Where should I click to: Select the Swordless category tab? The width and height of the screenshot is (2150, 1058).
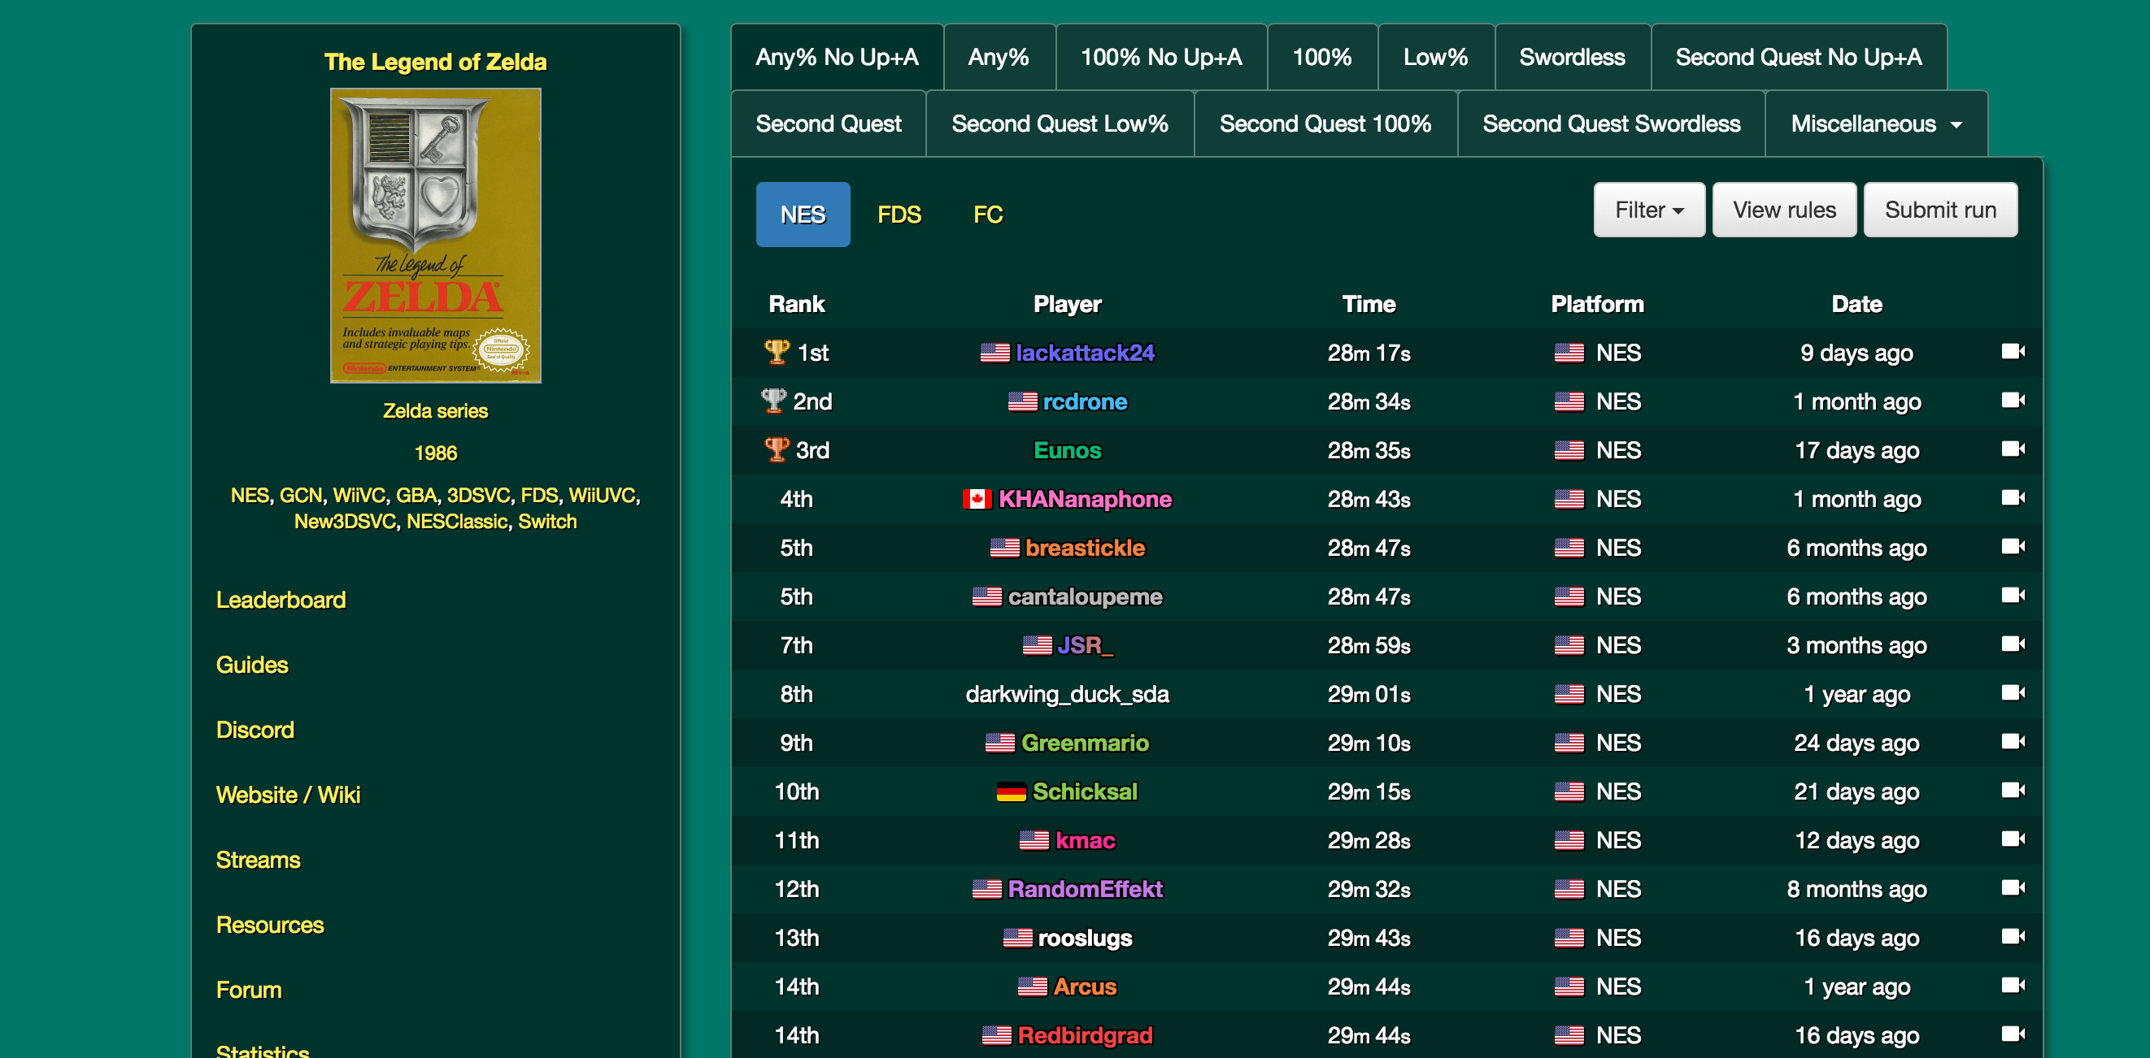pos(1572,57)
